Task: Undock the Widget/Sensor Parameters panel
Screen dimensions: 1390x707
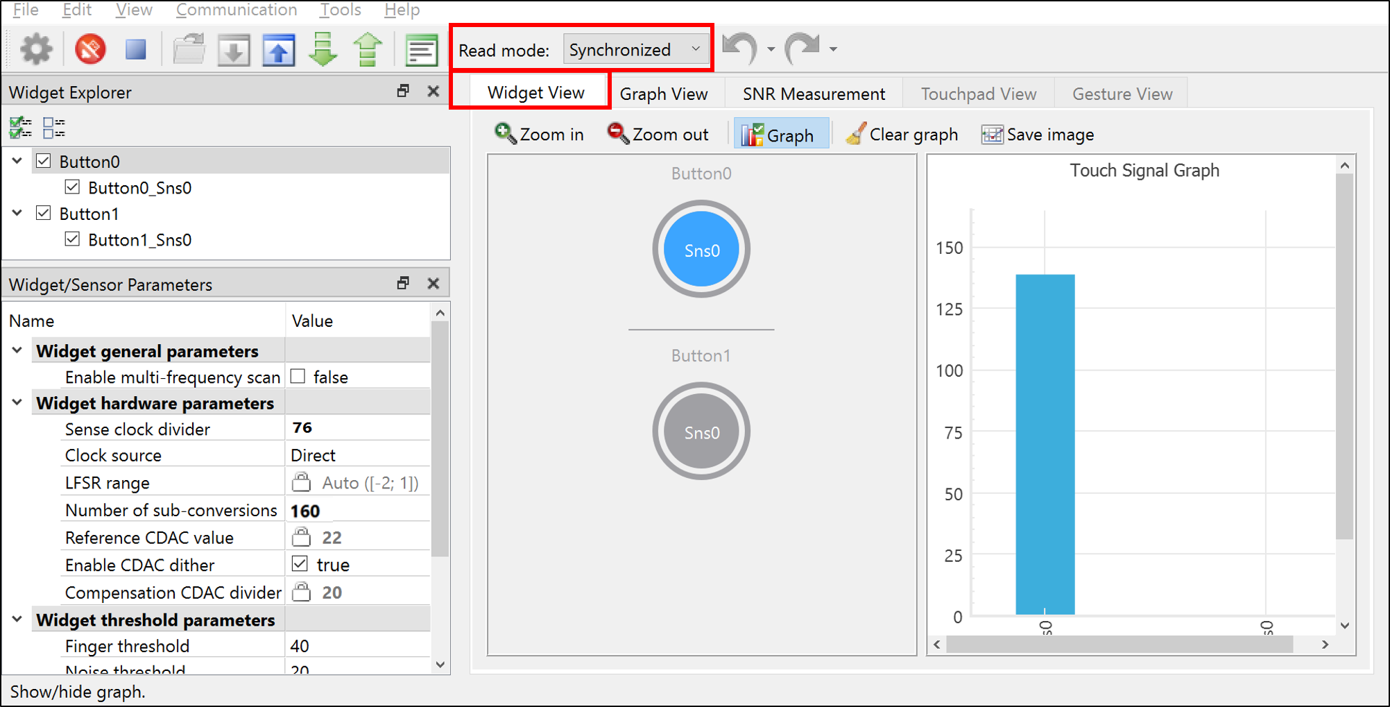Action: click(403, 283)
